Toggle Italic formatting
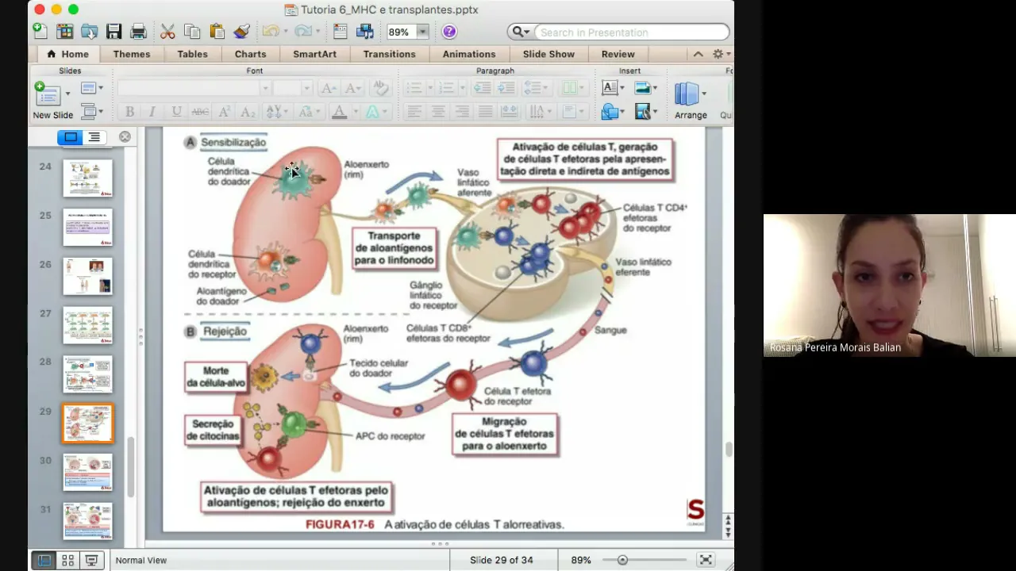The image size is (1016, 571). [152, 112]
